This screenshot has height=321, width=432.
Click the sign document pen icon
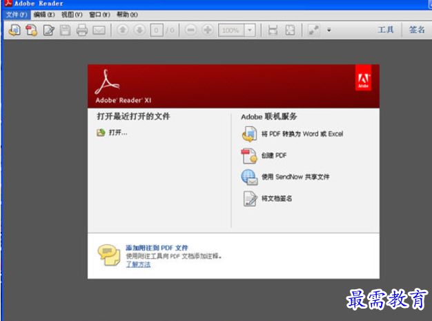pyautogui.click(x=250, y=199)
